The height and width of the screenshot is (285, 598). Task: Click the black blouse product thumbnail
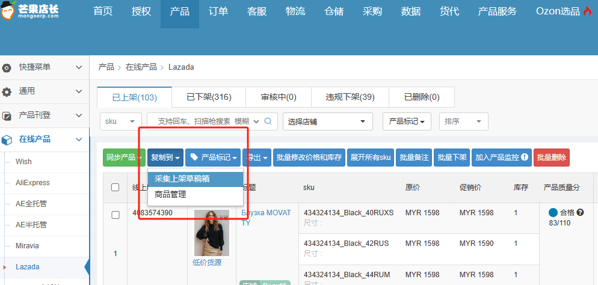(212, 233)
